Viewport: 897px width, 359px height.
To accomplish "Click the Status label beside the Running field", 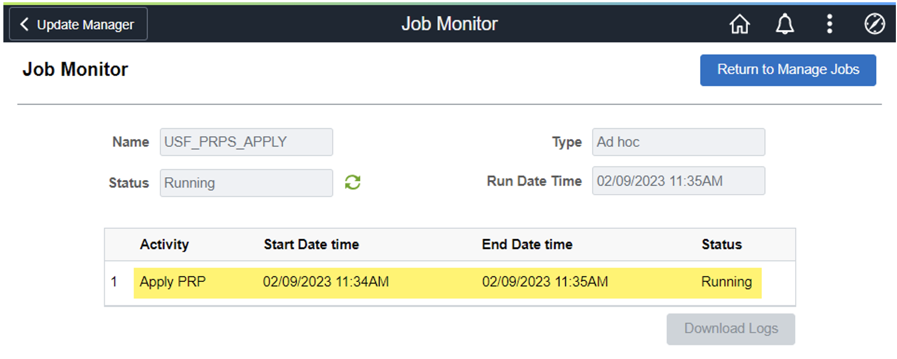I will (129, 183).
